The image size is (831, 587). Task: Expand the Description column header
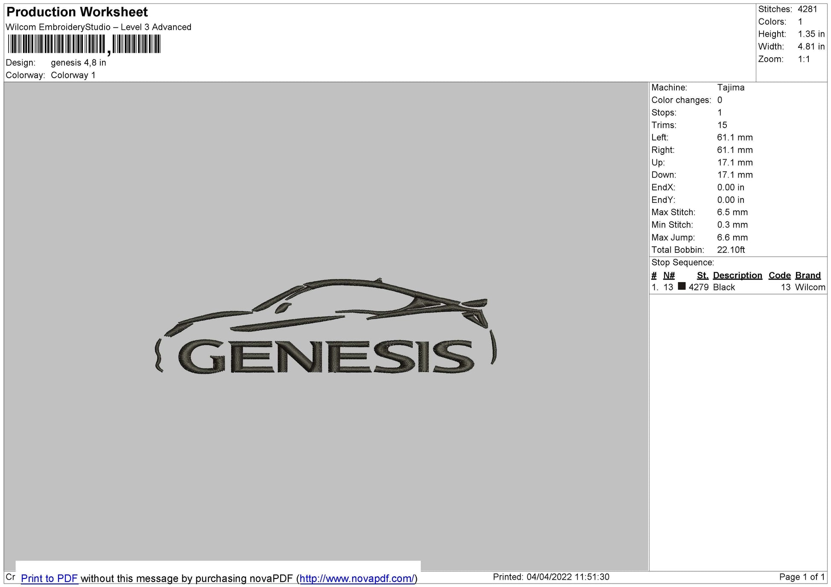[x=737, y=275]
